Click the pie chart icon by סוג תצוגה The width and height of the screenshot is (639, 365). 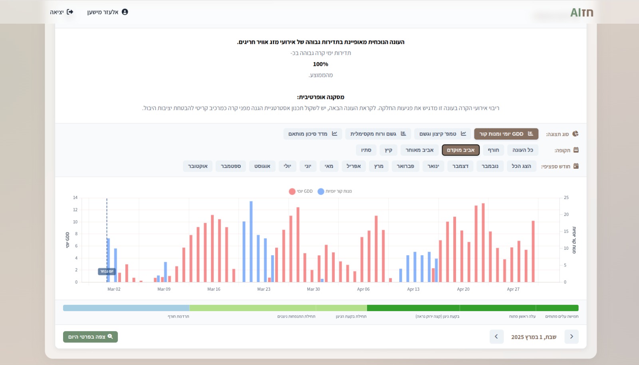point(575,134)
